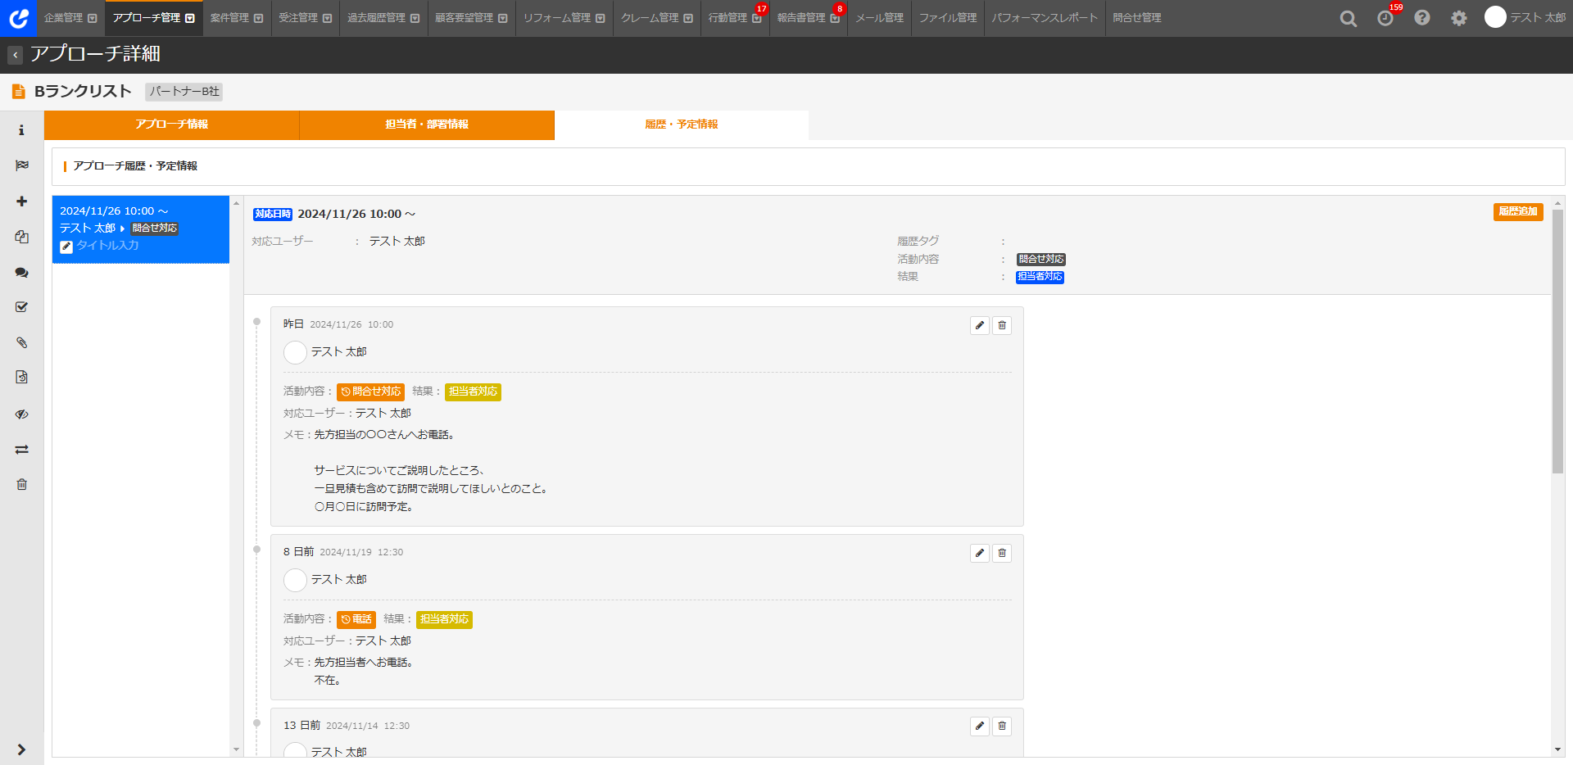This screenshot has height=765, width=1573.
Task: Switch to the アプローチ情報 tab
Action: click(171, 124)
